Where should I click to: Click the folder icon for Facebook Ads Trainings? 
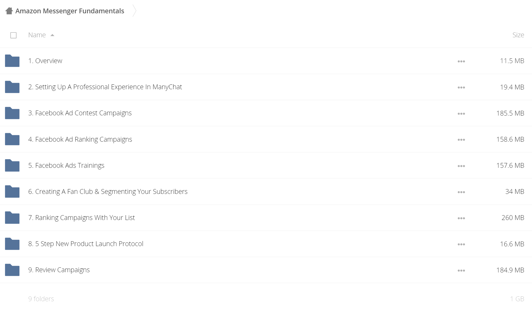pyautogui.click(x=12, y=165)
